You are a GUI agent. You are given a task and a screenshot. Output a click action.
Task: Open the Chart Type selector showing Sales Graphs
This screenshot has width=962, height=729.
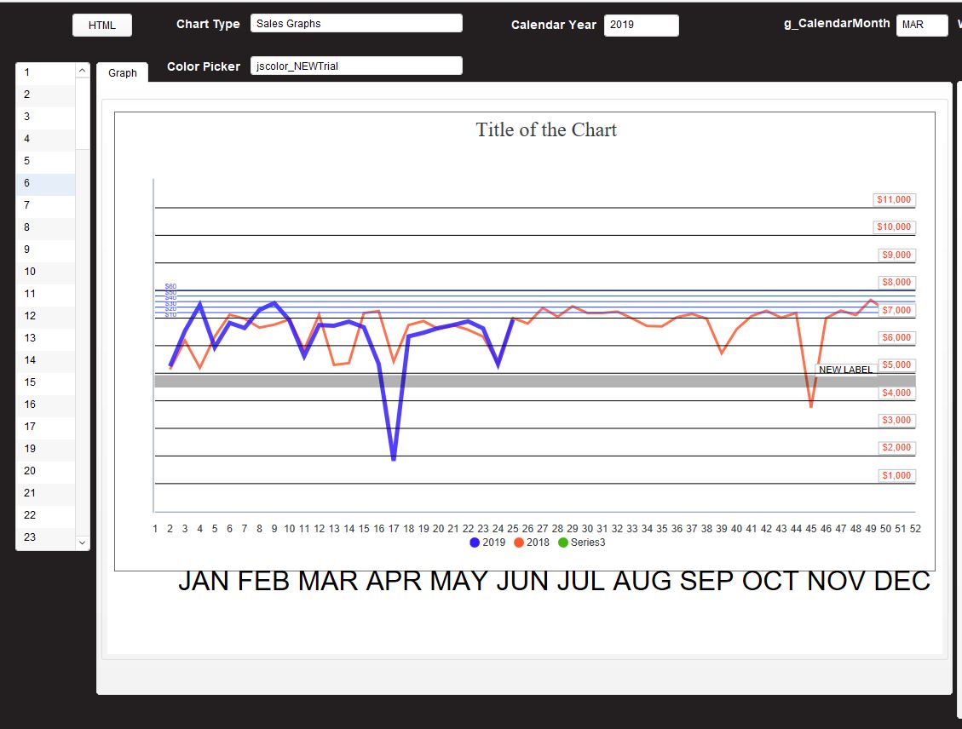click(x=356, y=22)
